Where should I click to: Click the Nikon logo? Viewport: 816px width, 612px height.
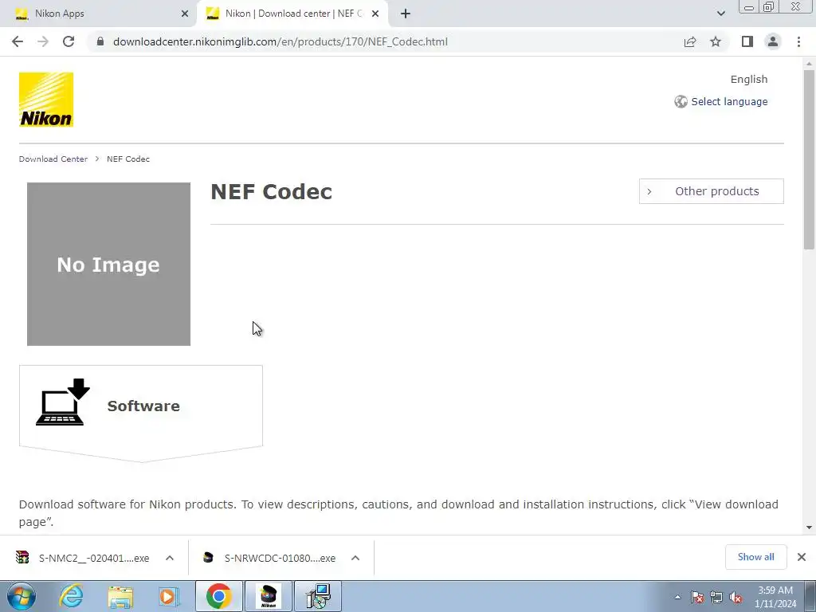[45, 100]
